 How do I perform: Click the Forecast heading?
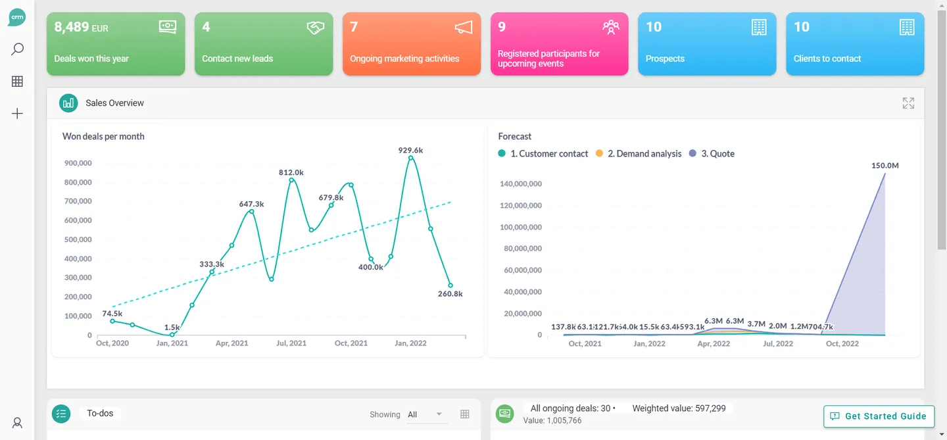515,137
